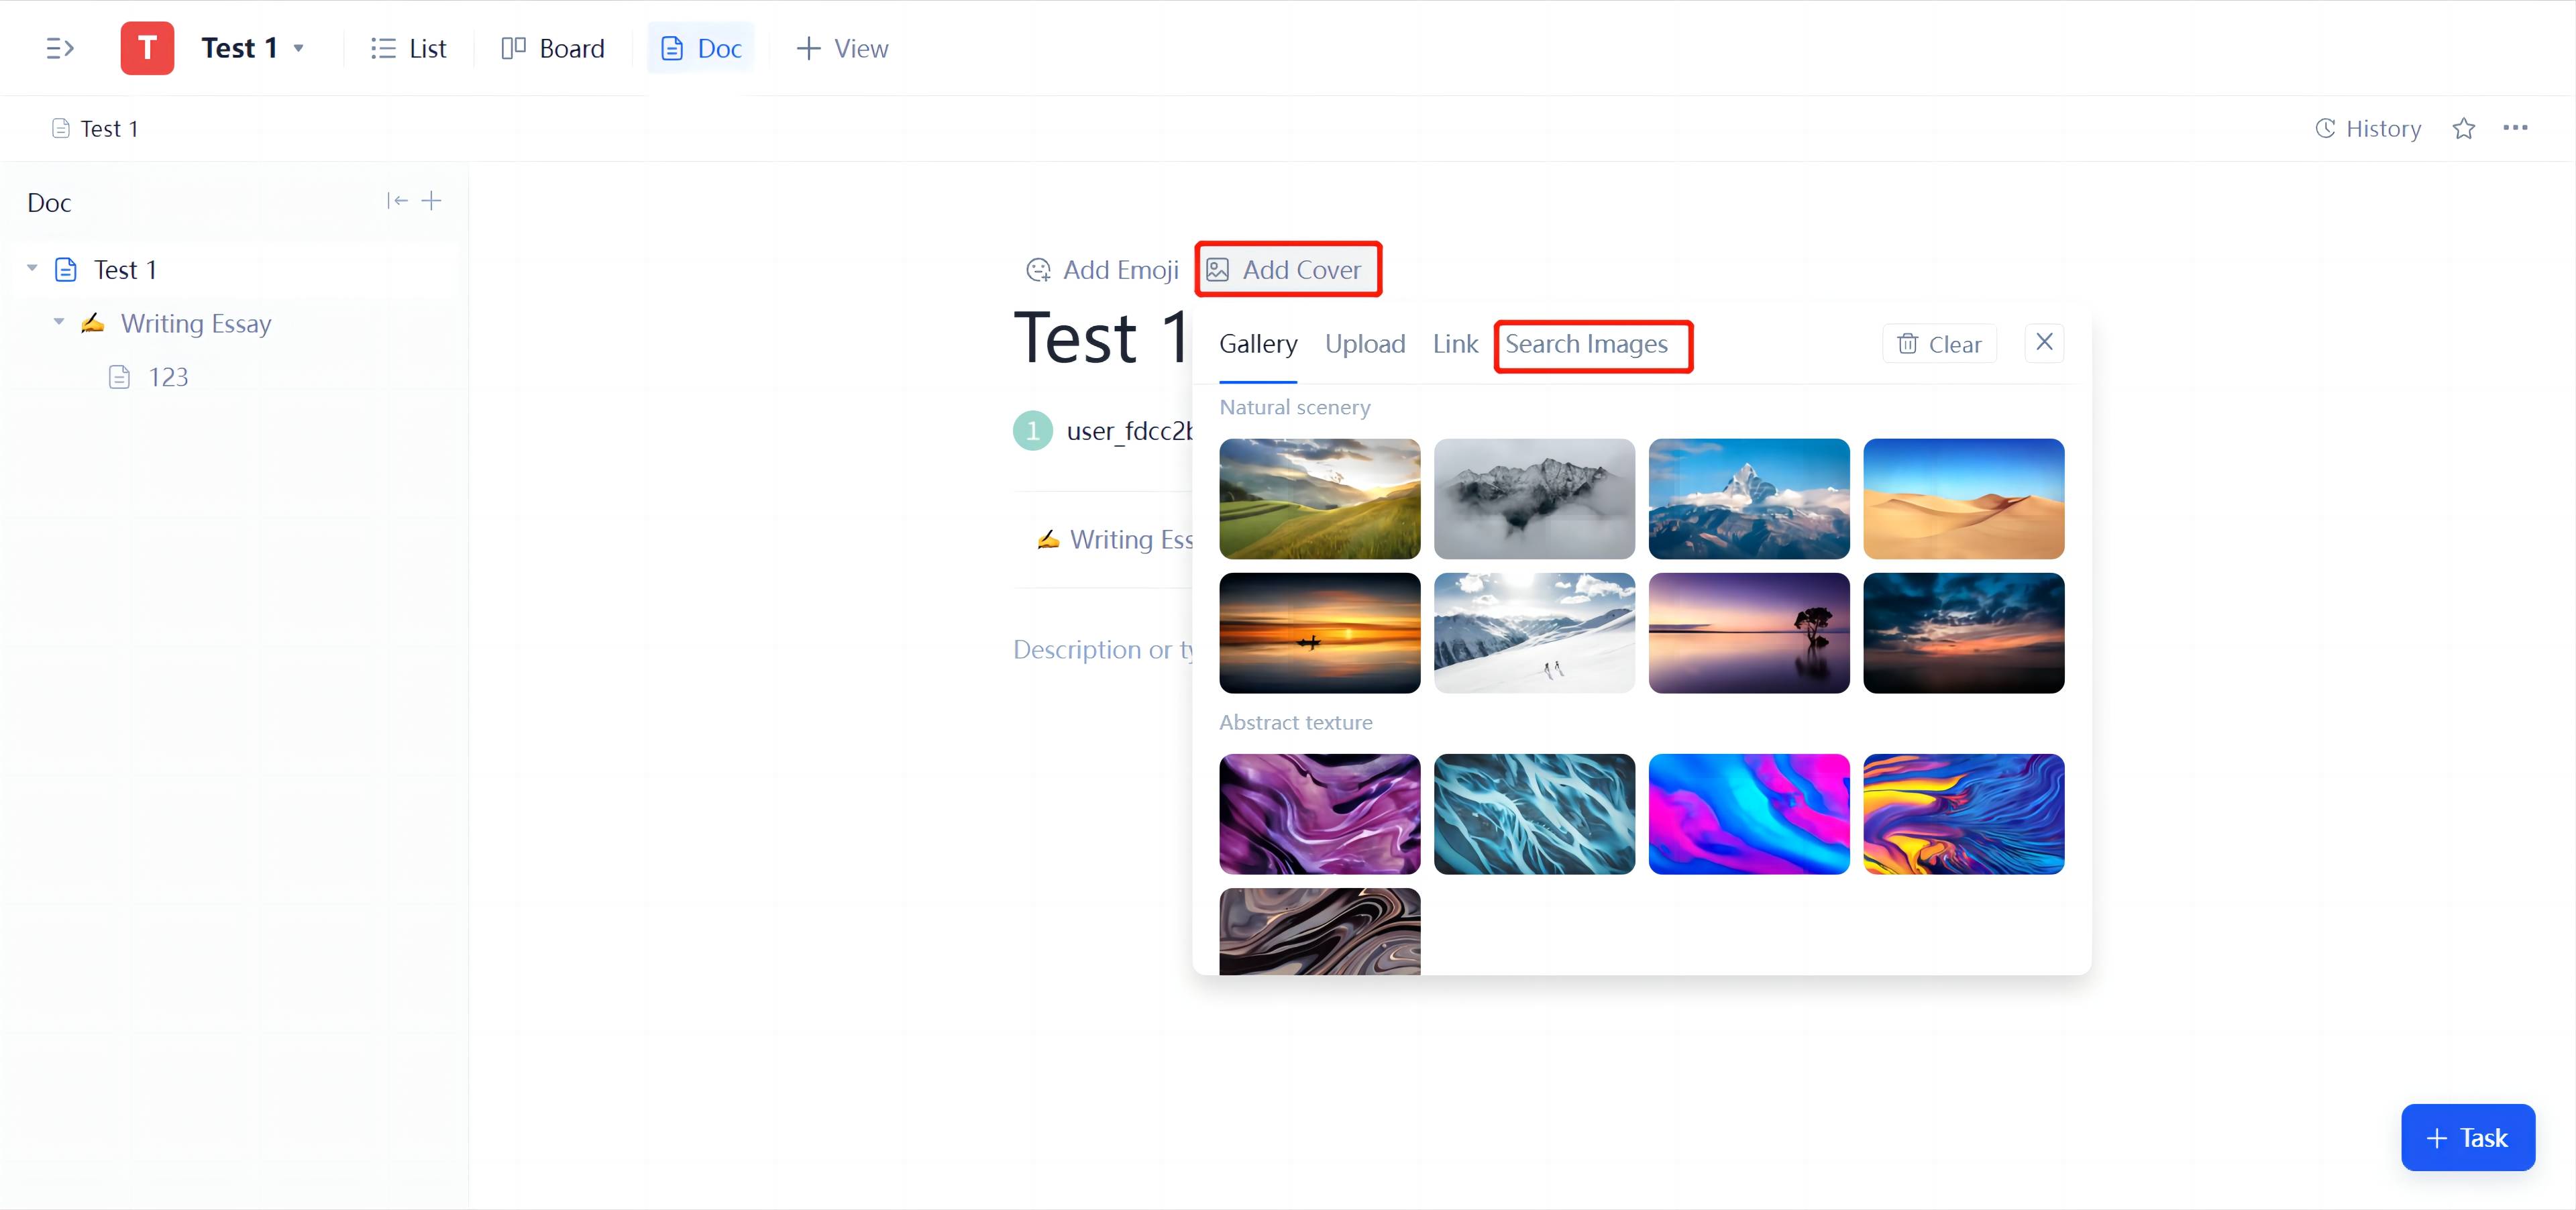2576x1210 pixels.
Task: Switch to the Board view tab
Action: [552, 48]
